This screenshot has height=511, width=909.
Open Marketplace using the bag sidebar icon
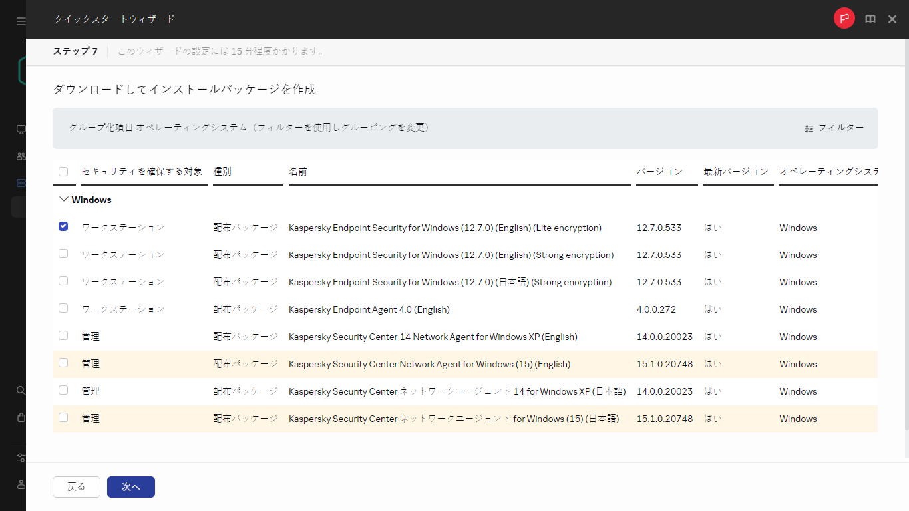coord(20,417)
